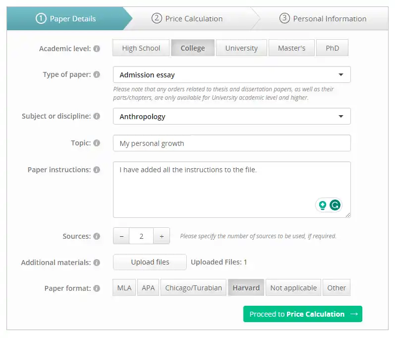The width and height of the screenshot is (395, 338).
Task: Choose Chicago/Turabian paper format
Action: (193, 287)
